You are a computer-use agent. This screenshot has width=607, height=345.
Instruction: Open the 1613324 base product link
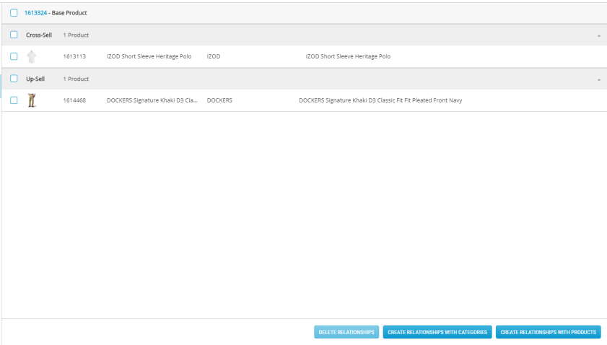pos(36,13)
